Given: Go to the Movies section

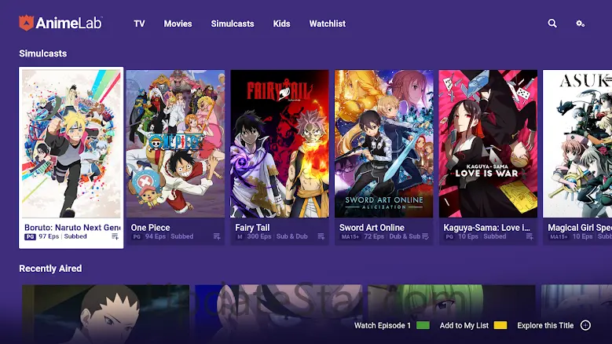Looking at the screenshot, I should click(178, 24).
